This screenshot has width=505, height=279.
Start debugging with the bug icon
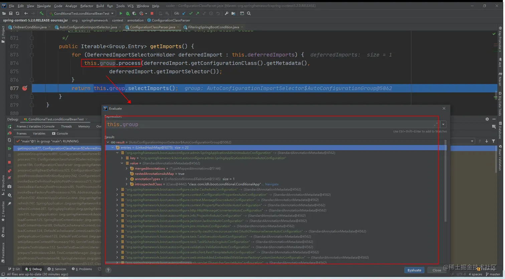point(128,13)
